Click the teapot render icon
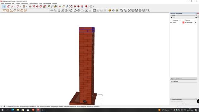Image resolution: width=199 pixels, height=112 pixels. coord(75,10)
